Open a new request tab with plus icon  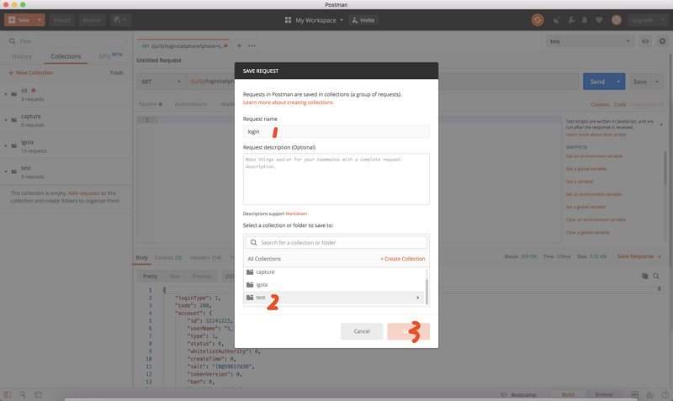pos(239,46)
